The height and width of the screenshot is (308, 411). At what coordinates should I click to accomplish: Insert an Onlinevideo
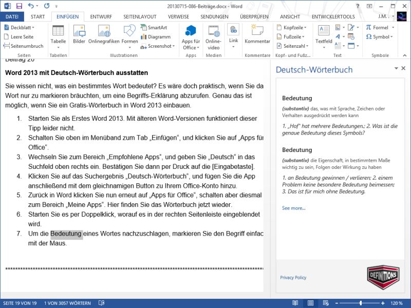coord(214,37)
